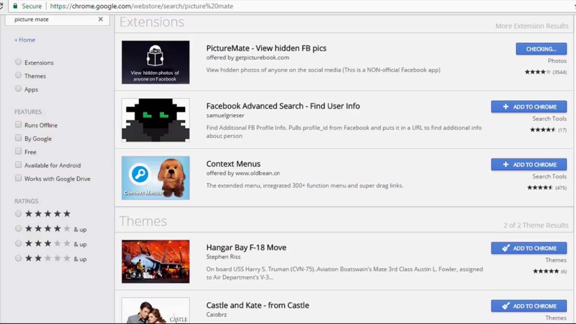Click '2 of 2 Theme Results' text

pos(536,225)
